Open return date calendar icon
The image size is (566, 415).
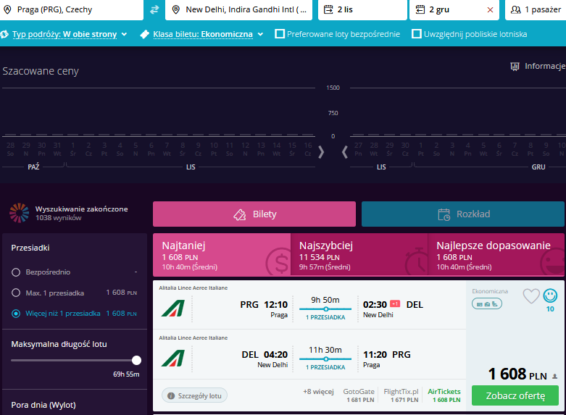tap(420, 9)
